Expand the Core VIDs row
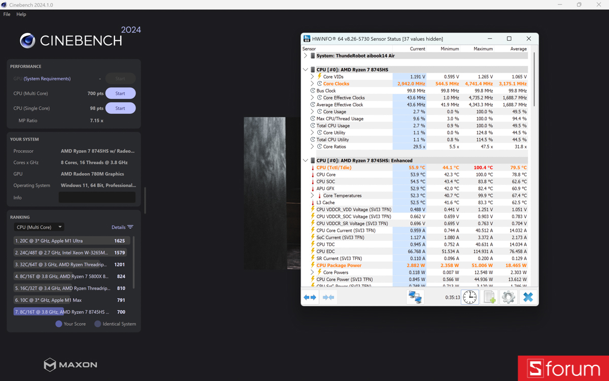Viewport: 609px width, 381px height. 313,77
